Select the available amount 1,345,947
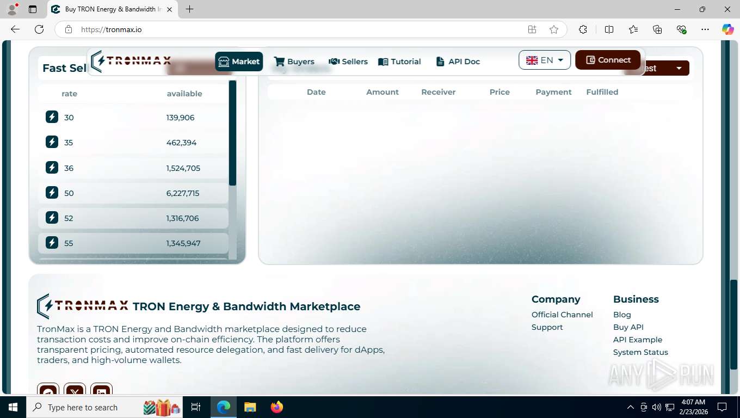The image size is (740, 418). [183, 243]
